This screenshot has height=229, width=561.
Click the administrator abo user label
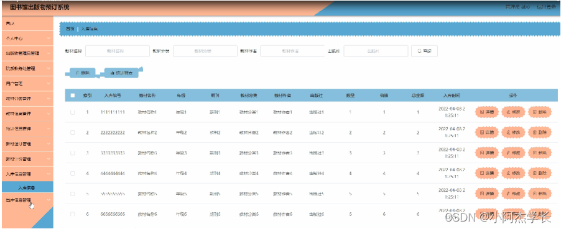pos(517,7)
